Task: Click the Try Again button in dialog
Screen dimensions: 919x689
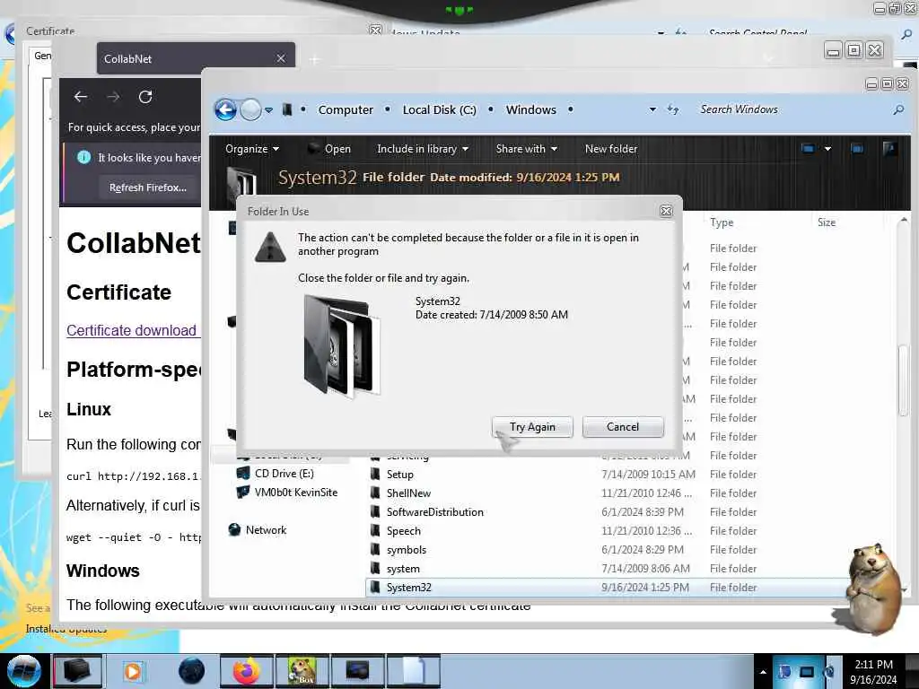Action: (x=532, y=426)
